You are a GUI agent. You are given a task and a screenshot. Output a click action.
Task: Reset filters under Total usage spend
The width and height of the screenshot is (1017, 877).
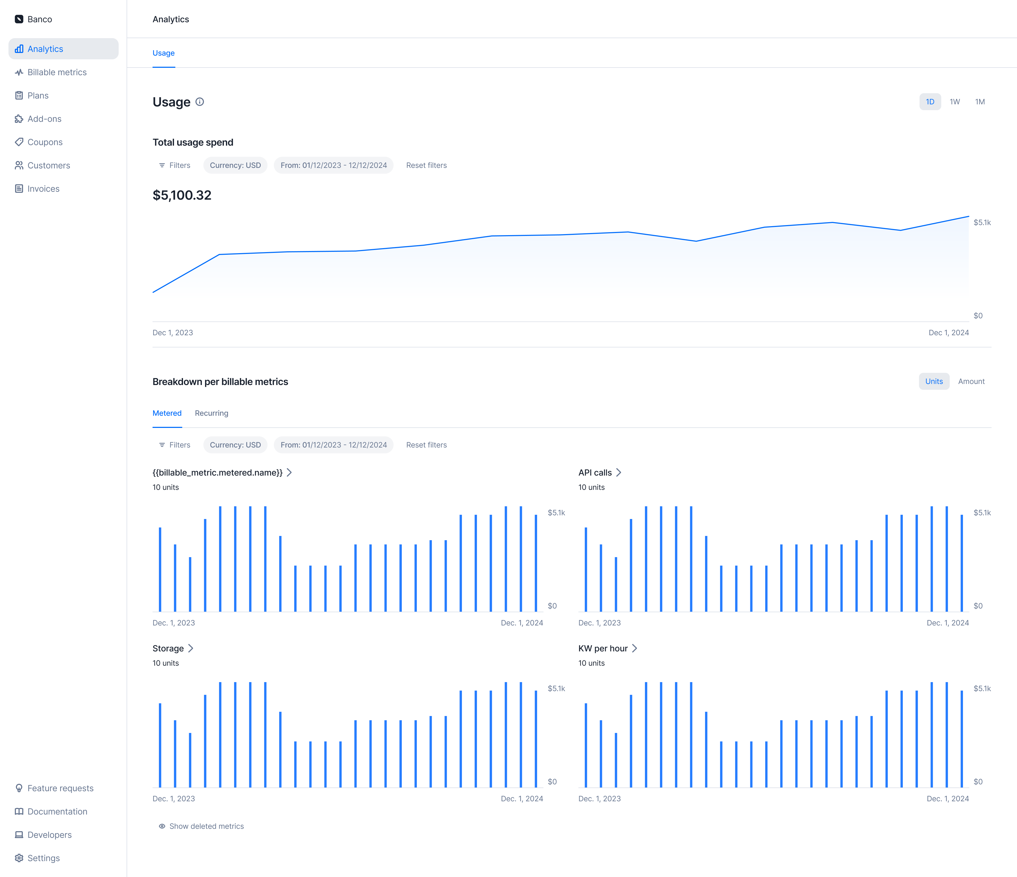(x=426, y=165)
